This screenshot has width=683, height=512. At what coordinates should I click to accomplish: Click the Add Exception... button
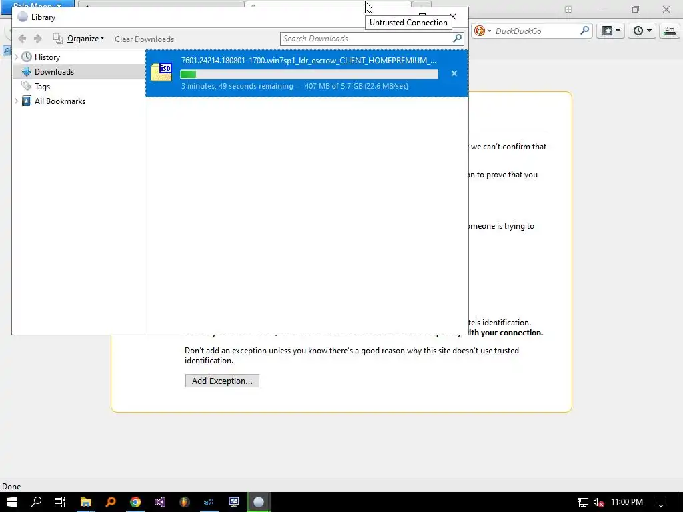click(x=222, y=381)
